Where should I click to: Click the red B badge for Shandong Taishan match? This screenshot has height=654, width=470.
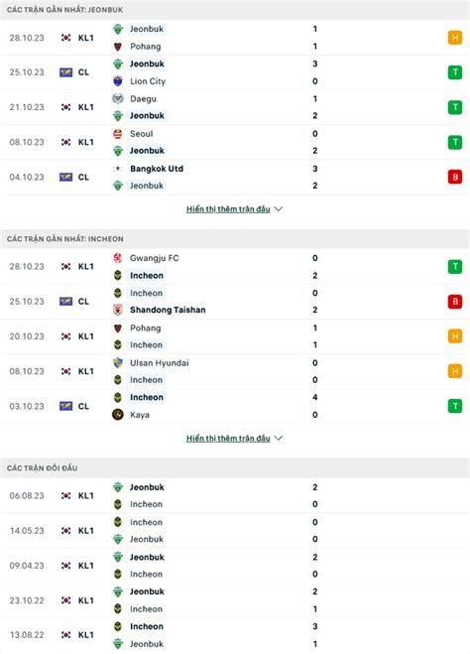coord(455,301)
